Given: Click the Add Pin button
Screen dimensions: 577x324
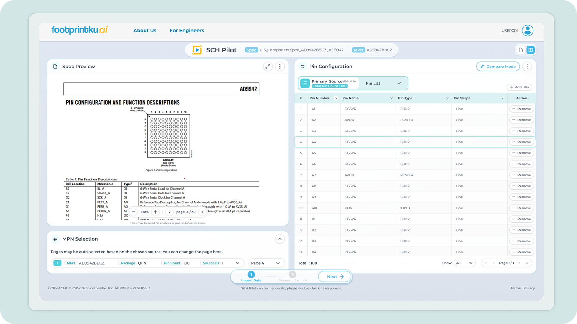Looking at the screenshot, I should [519, 87].
